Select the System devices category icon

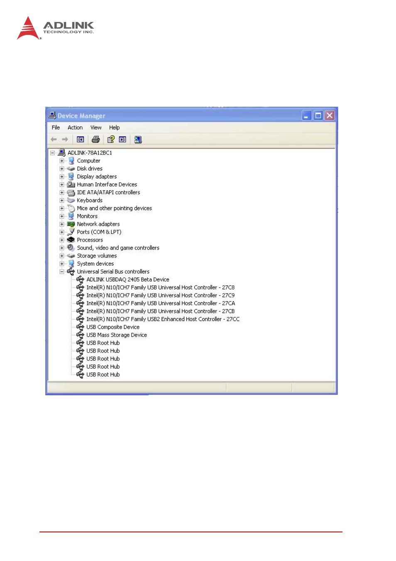pos(71,264)
